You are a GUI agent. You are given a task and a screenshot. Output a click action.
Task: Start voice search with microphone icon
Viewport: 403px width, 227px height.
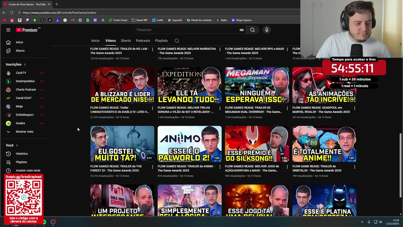267,30
